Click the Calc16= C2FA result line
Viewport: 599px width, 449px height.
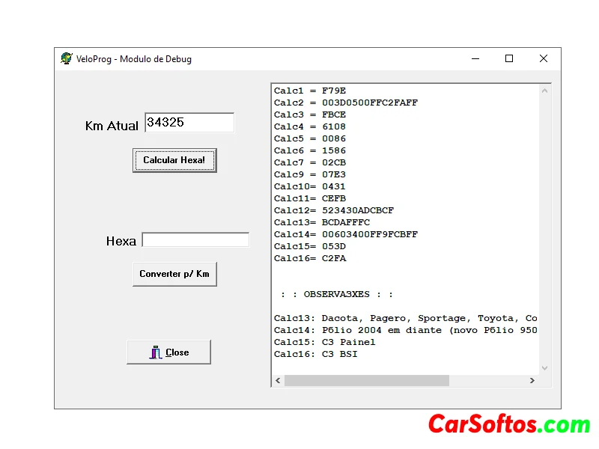(x=310, y=258)
